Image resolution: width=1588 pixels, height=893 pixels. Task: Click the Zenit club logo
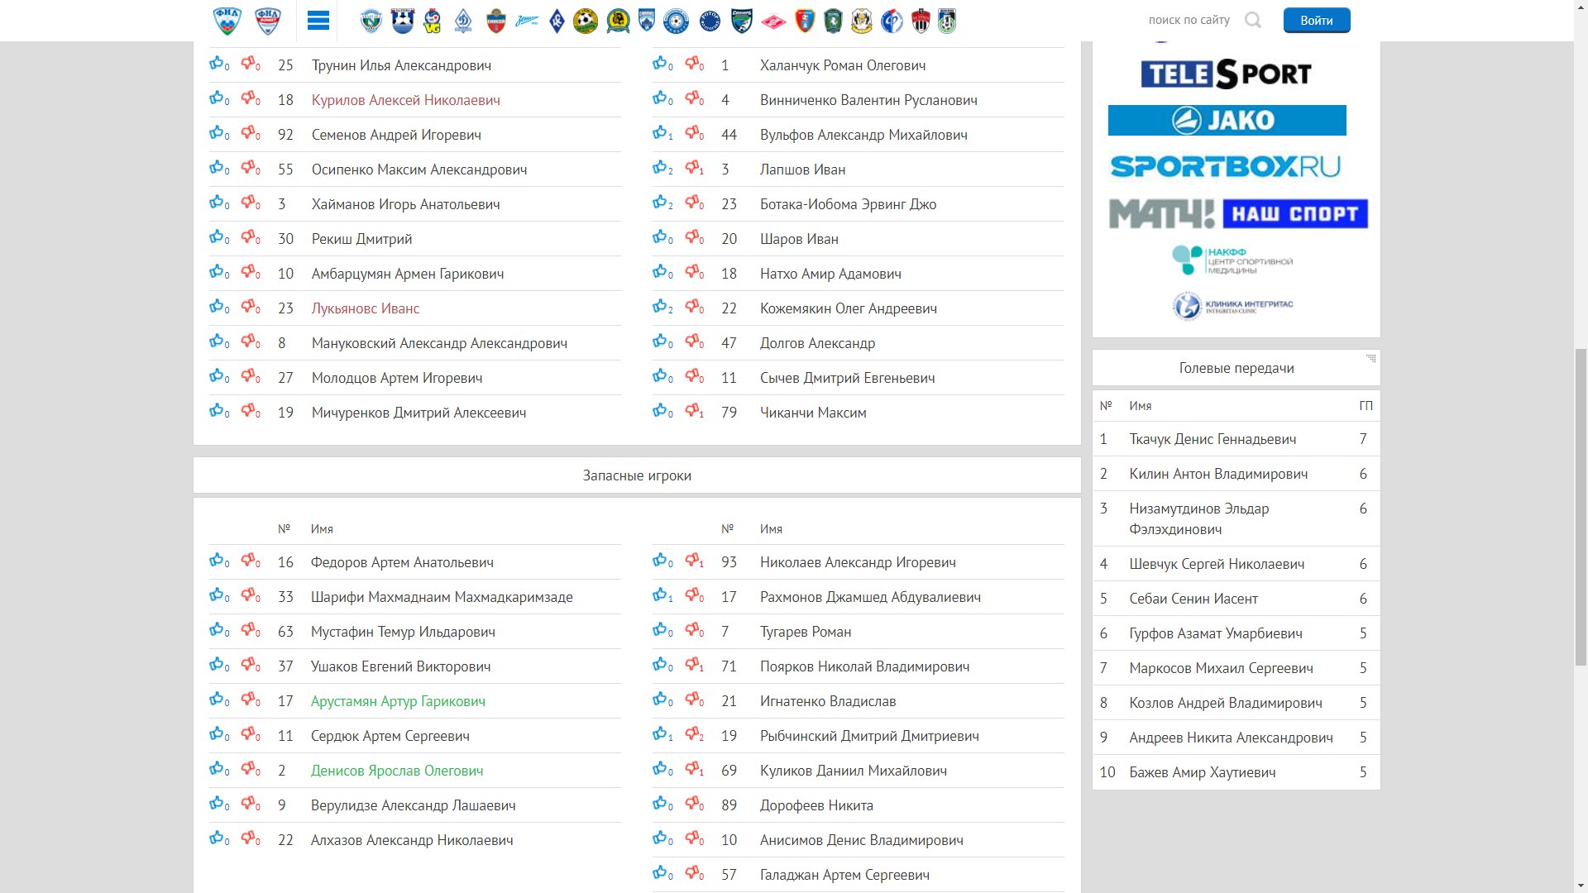[x=527, y=21]
